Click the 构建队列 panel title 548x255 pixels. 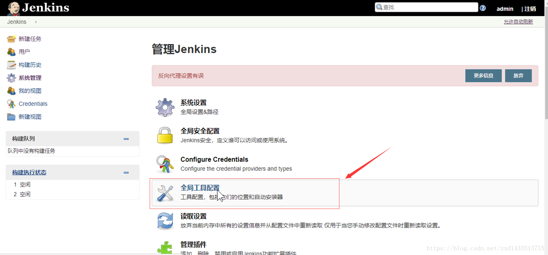24,139
